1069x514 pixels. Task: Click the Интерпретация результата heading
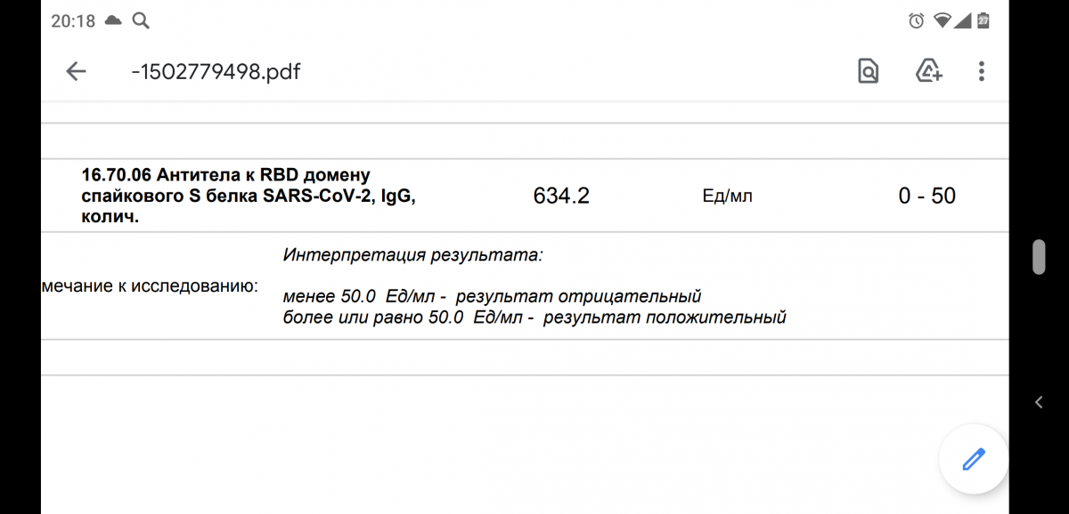[x=413, y=256]
